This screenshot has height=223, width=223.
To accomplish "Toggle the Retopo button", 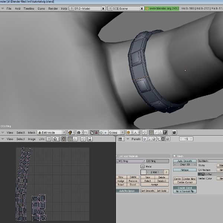I will pos(185,170).
